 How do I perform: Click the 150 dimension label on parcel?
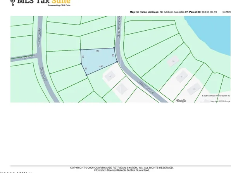click(x=98, y=51)
